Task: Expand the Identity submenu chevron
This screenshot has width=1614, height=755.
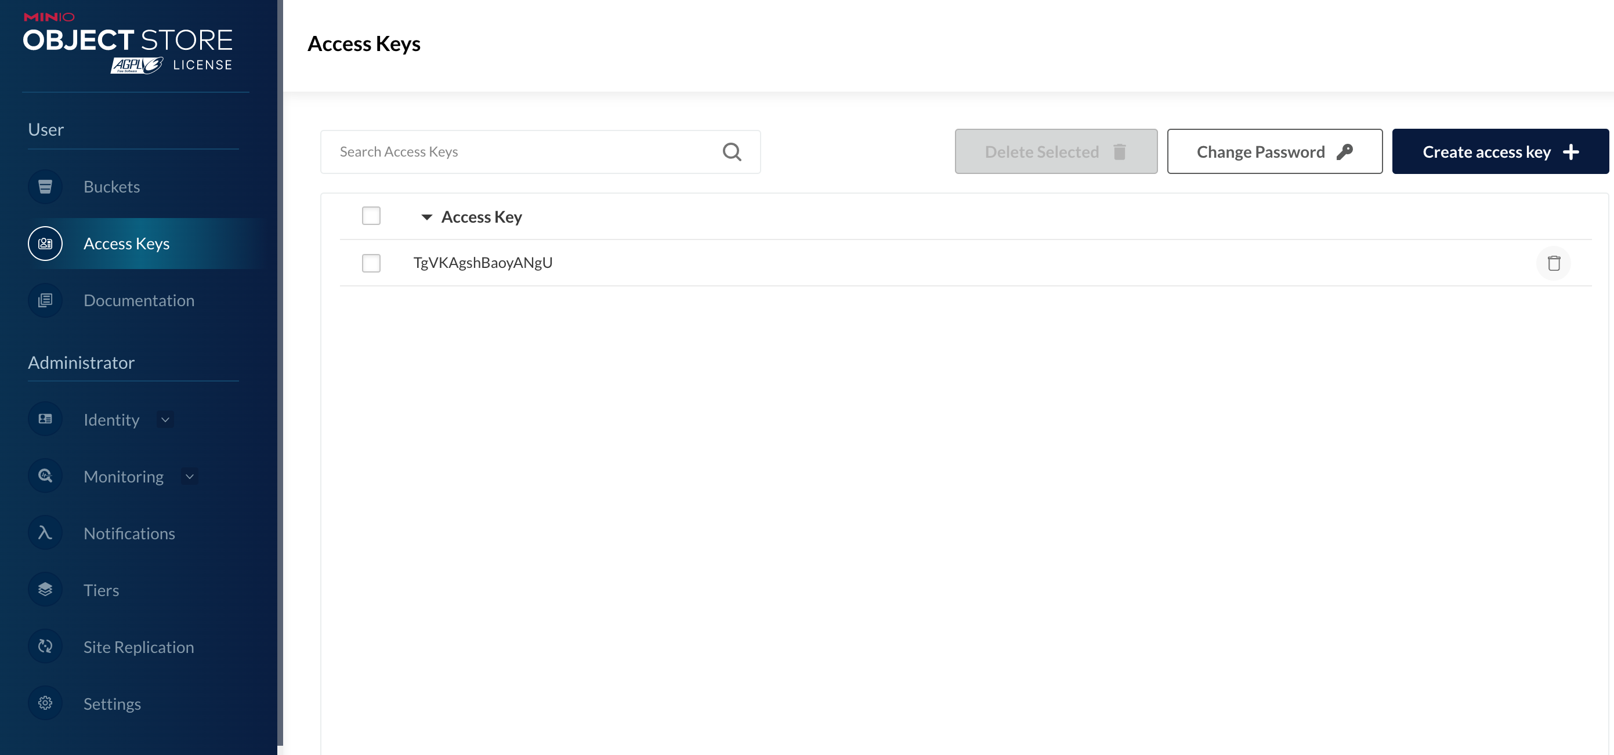Action: [x=165, y=419]
